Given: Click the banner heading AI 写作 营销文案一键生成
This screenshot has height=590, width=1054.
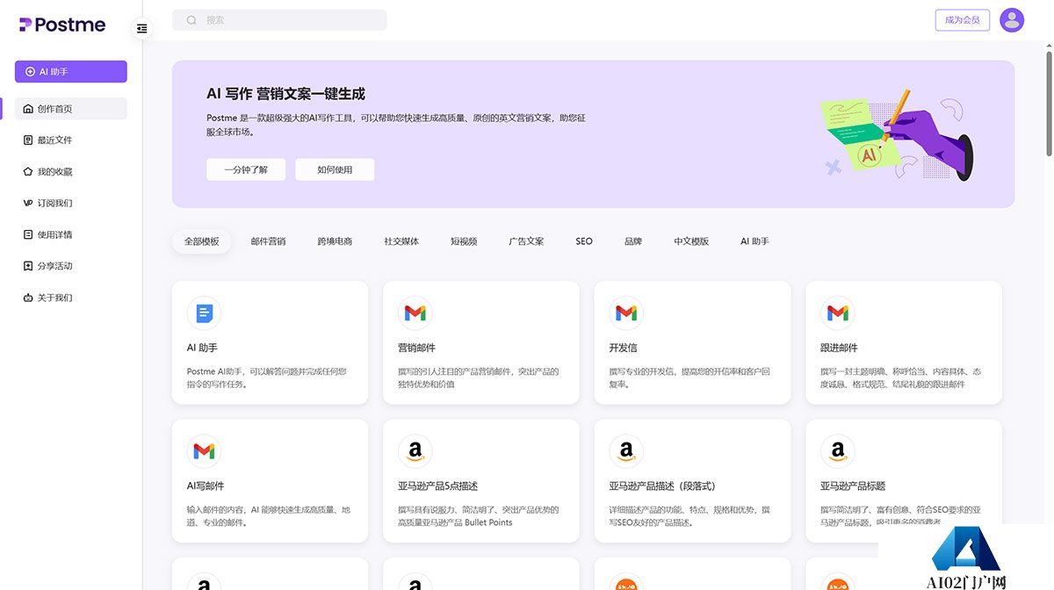Looking at the screenshot, I should click(x=285, y=94).
